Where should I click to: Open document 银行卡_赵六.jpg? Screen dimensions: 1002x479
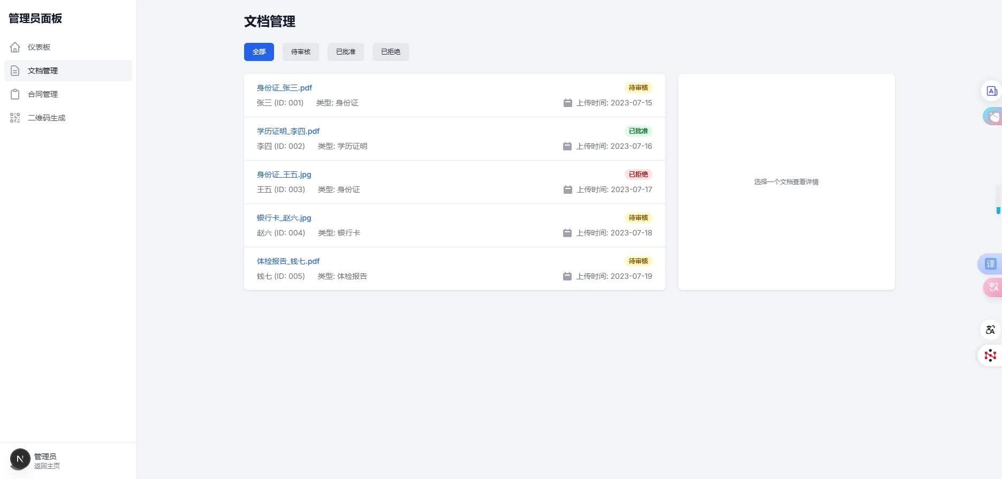284,218
